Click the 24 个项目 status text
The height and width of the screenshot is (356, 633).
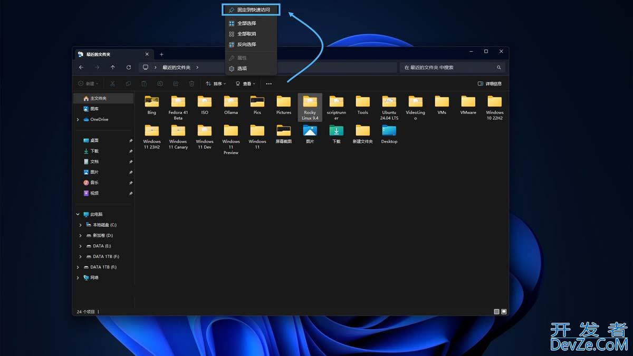86,312
